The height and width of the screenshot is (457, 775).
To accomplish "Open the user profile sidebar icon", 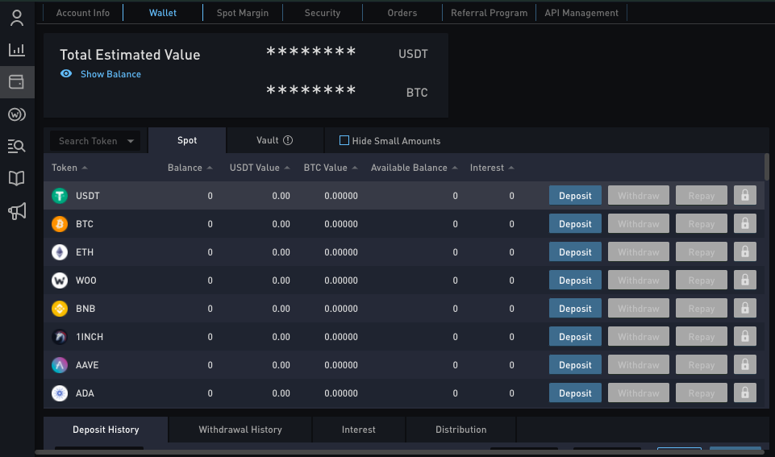I will 17,18.
